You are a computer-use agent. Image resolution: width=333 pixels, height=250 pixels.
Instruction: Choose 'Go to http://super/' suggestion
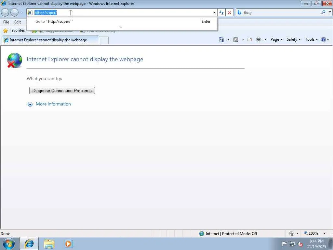click(x=122, y=21)
